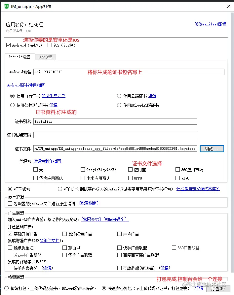Check the 360广告联盟 checkbox

pyautogui.click(x=174, y=248)
